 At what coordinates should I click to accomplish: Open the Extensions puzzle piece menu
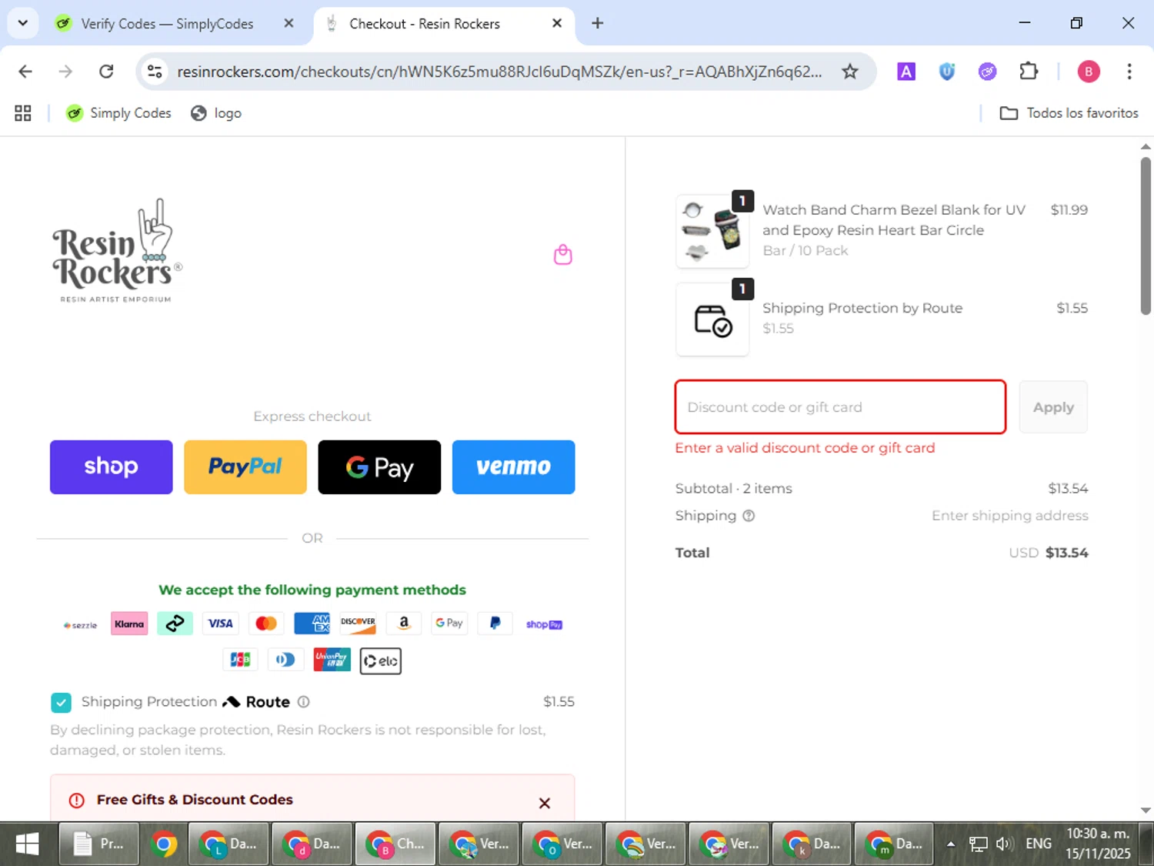[1029, 72]
